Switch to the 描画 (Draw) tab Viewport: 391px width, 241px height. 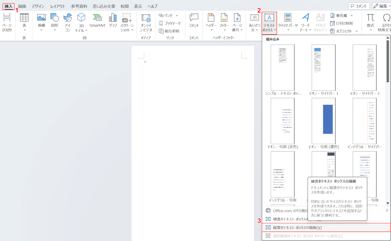click(22, 6)
